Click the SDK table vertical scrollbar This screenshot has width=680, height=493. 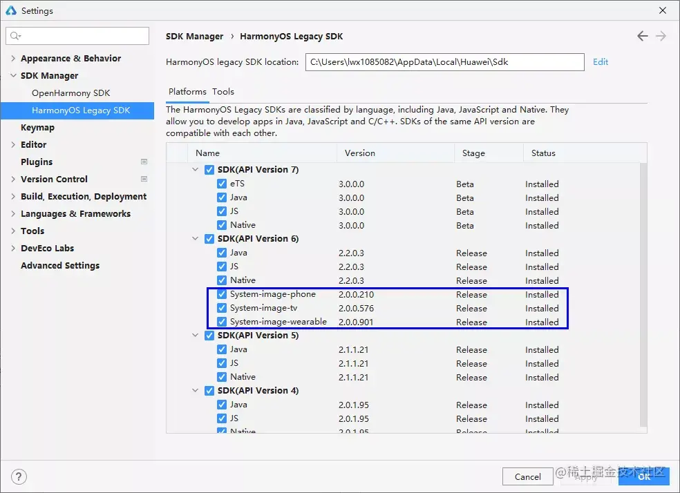pos(643,295)
